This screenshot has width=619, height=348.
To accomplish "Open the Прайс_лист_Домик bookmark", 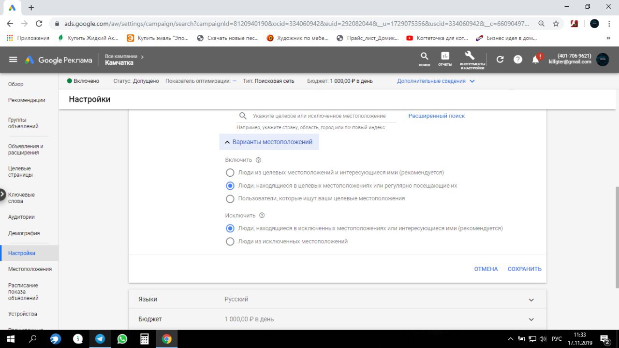I will pos(368,38).
